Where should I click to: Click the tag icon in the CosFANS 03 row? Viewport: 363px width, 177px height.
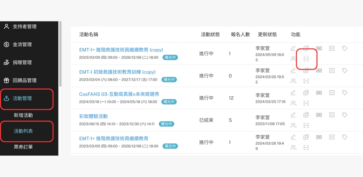345,93
